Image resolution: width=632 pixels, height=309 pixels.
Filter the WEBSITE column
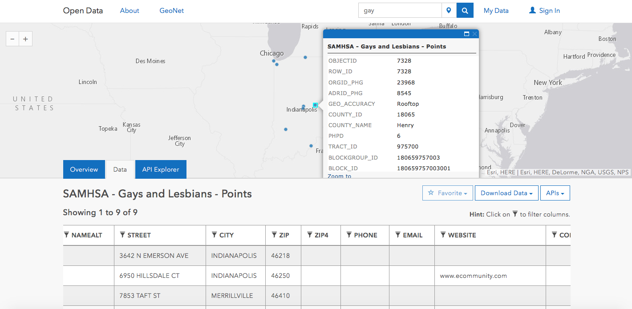point(443,235)
